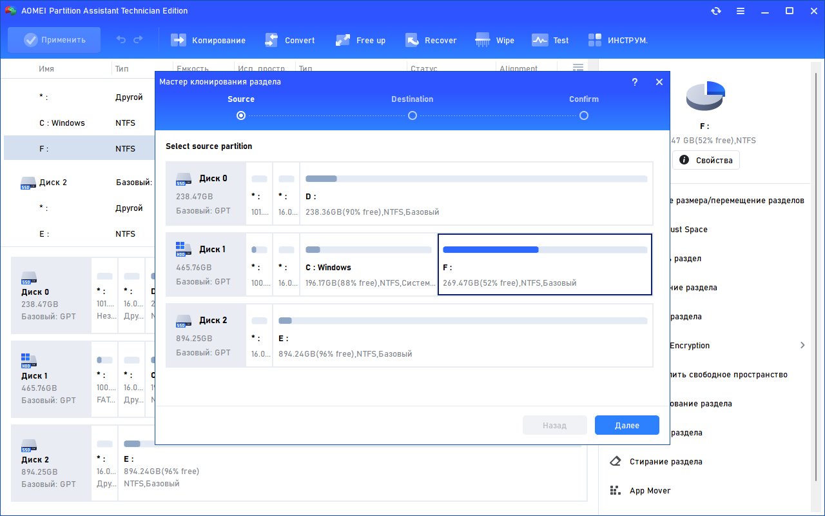Launch the Test tool
This screenshot has width=825, height=516.
pyautogui.click(x=550, y=40)
